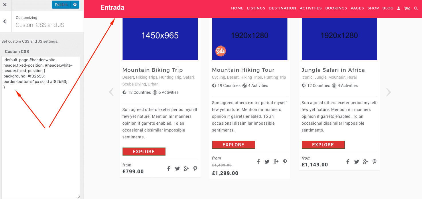Share Mountain Hiking Tour on Twitter
The height and width of the screenshot is (199, 422).
click(267, 162)
